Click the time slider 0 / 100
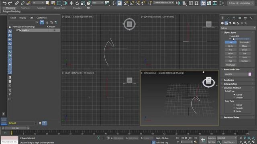 pyautogui.click(x=15, y=128)
